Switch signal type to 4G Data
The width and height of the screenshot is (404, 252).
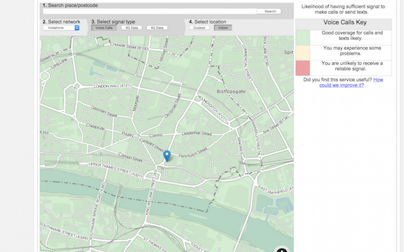pos(157,28)
